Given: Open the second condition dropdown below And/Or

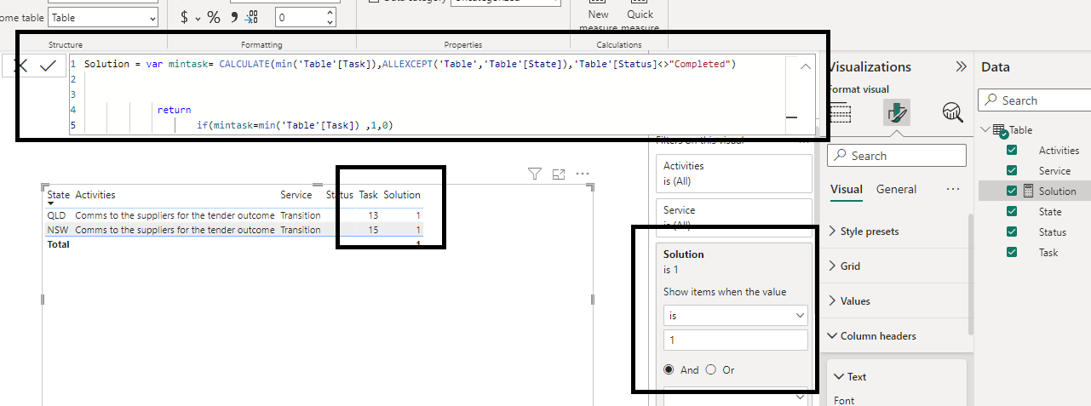Looking at the screenshot, I should [x=736, y=396].
